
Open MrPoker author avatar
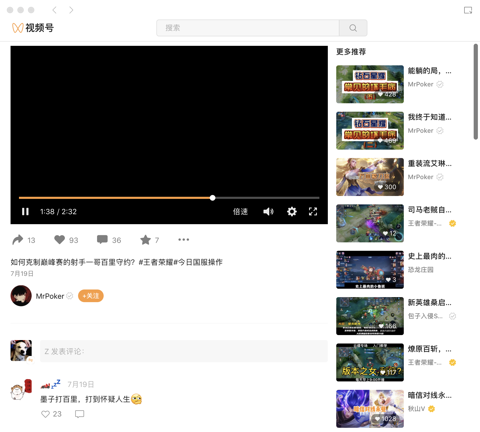[x=21, y=296]
